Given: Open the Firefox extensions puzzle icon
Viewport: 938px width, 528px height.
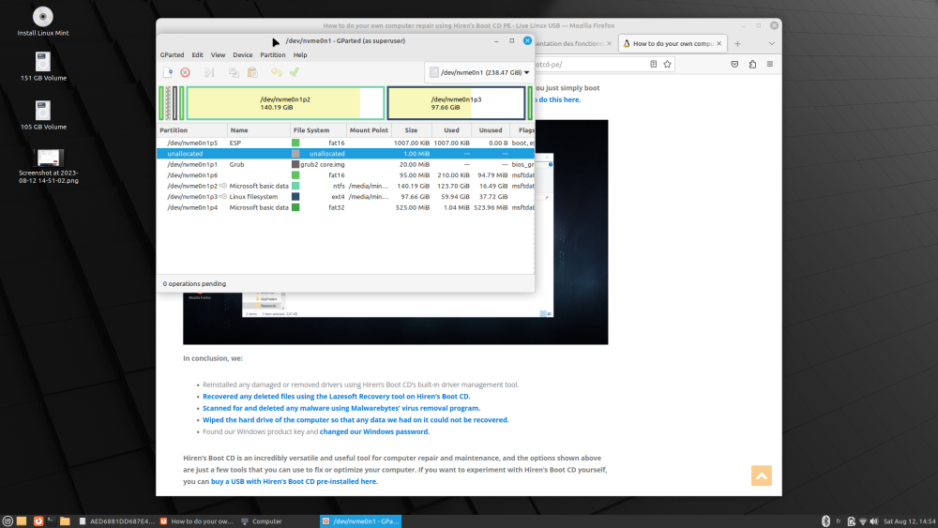Looking at the screenshot, I should (x=752, y=64).
